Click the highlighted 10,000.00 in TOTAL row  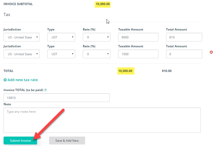click(126, 71)
